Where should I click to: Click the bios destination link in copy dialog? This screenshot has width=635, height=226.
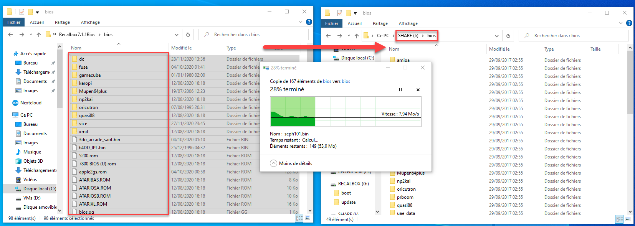[x=346, y=81]
